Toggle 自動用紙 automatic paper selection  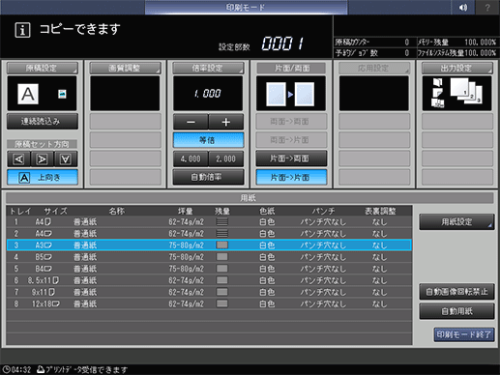[x=456, y=311]
